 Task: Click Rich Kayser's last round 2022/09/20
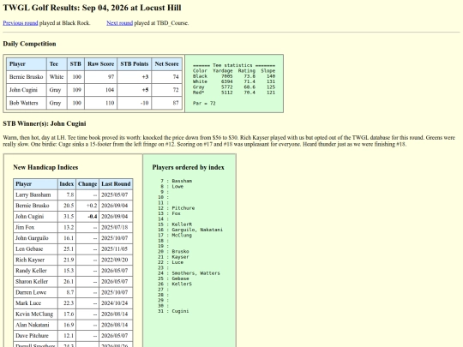115,260
